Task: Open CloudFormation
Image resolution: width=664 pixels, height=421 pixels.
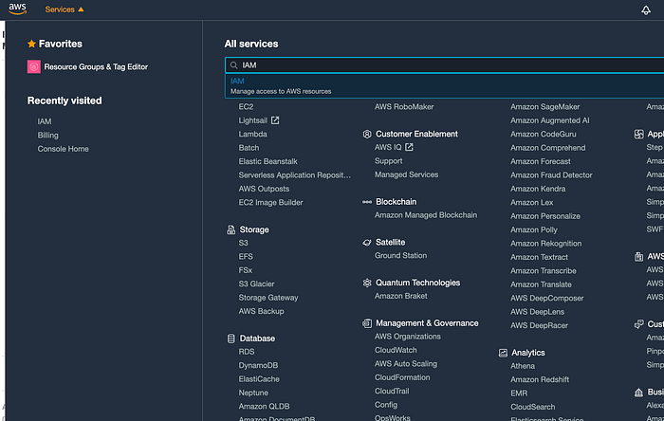Action: [402, 377]
